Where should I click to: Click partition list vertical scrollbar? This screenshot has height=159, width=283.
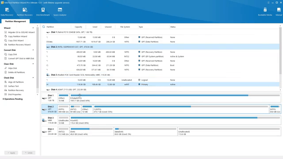(x=280, y=50)
